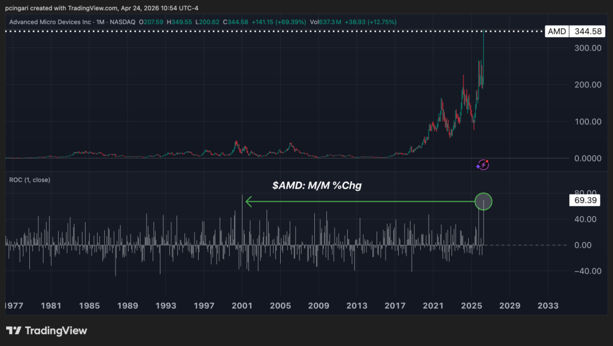This screenshot has width=613, height=346.
Task: Select the ROC (1, close) indicator legend
Action: pyautogui.click(x=30, y=180)
